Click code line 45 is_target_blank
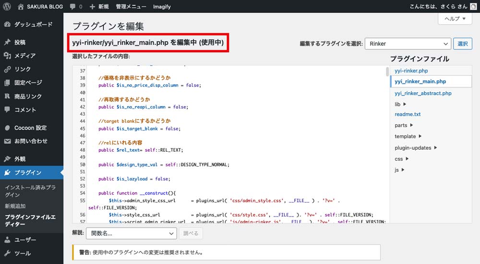 pos(139,129)
